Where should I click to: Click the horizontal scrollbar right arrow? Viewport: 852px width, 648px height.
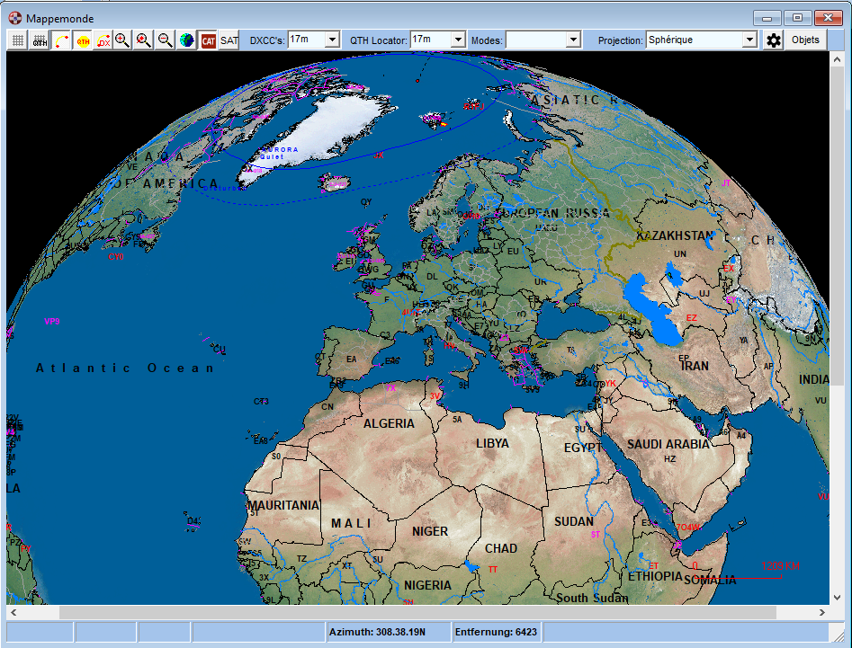point(821,612)
